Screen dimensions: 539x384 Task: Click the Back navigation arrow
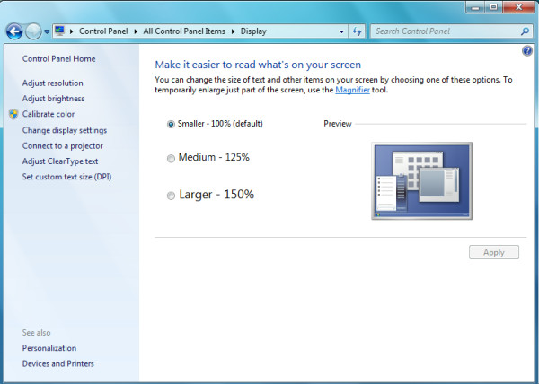[14, 31]
